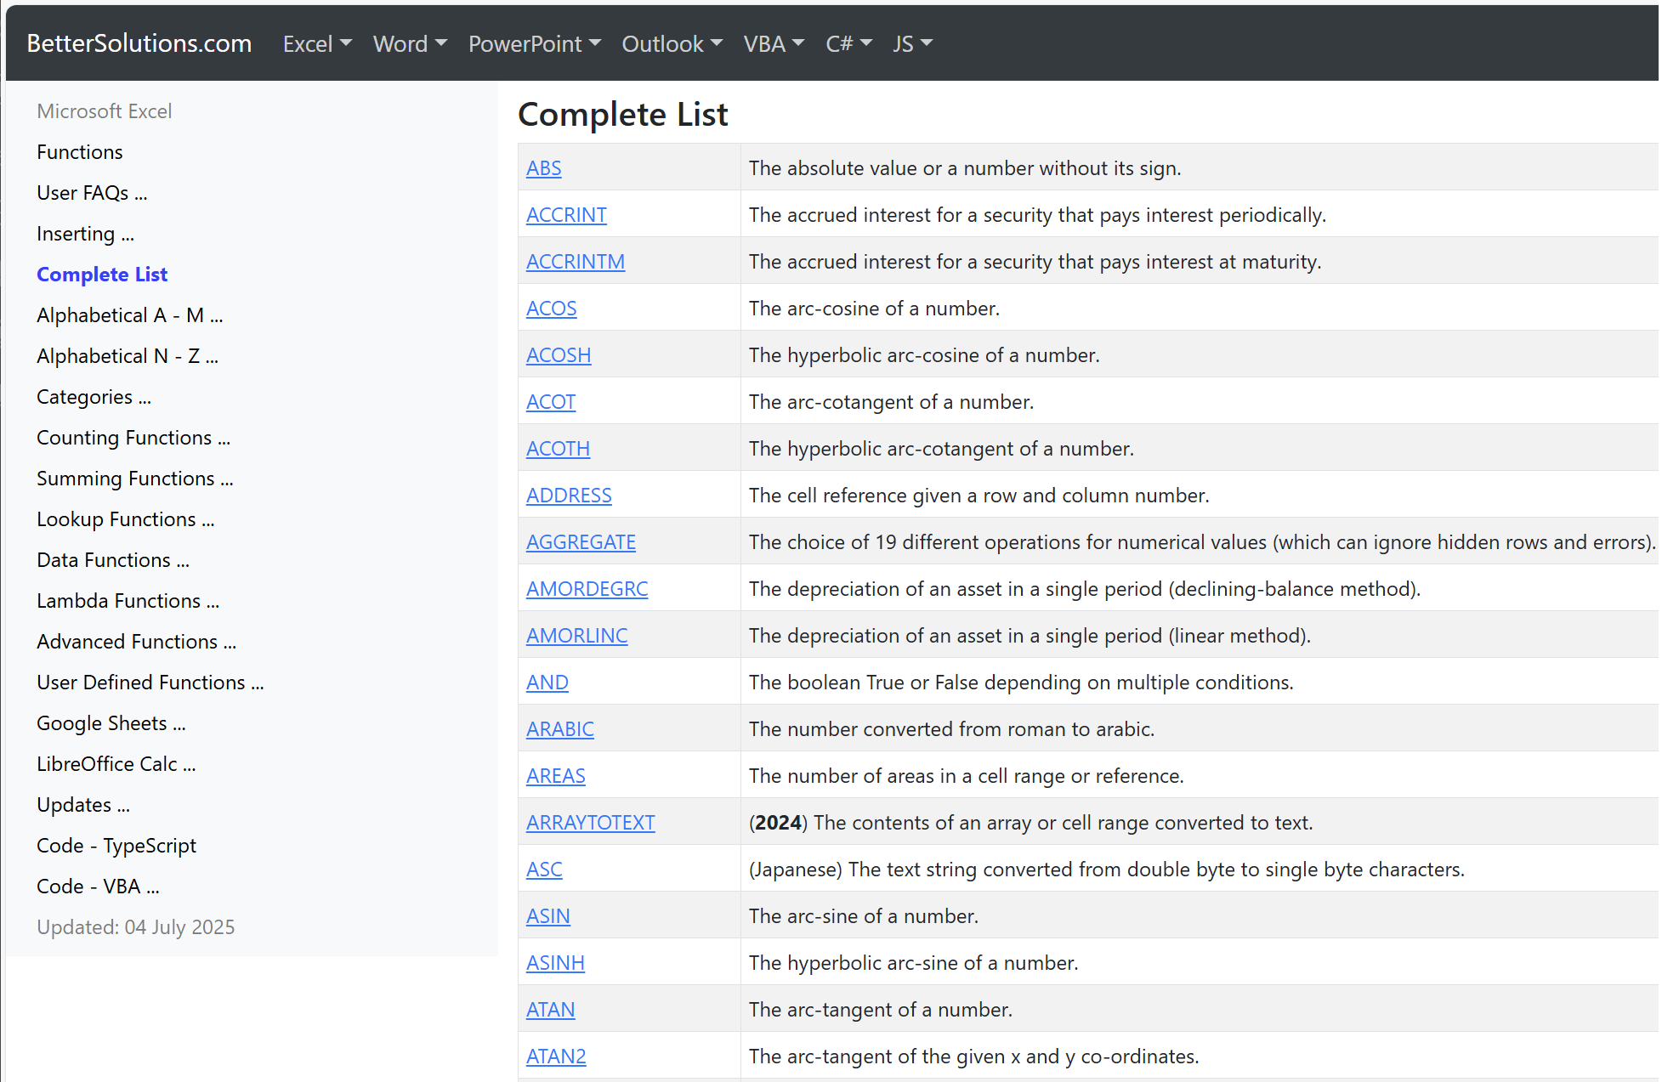Click the 'Complete List' page heading

coord(623,114)
